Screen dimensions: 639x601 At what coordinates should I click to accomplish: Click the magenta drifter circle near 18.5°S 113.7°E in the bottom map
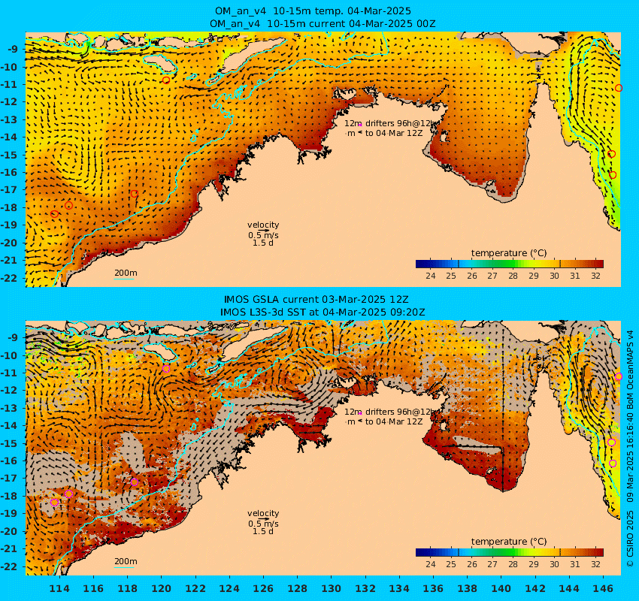pos(55,503)
